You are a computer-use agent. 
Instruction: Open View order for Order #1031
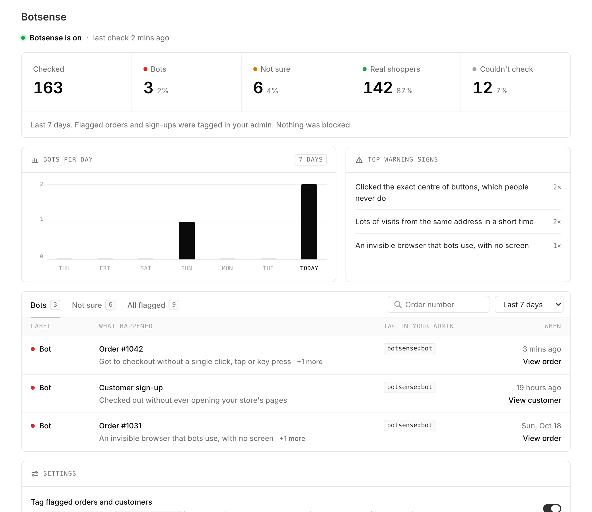(x=542, y=439)
